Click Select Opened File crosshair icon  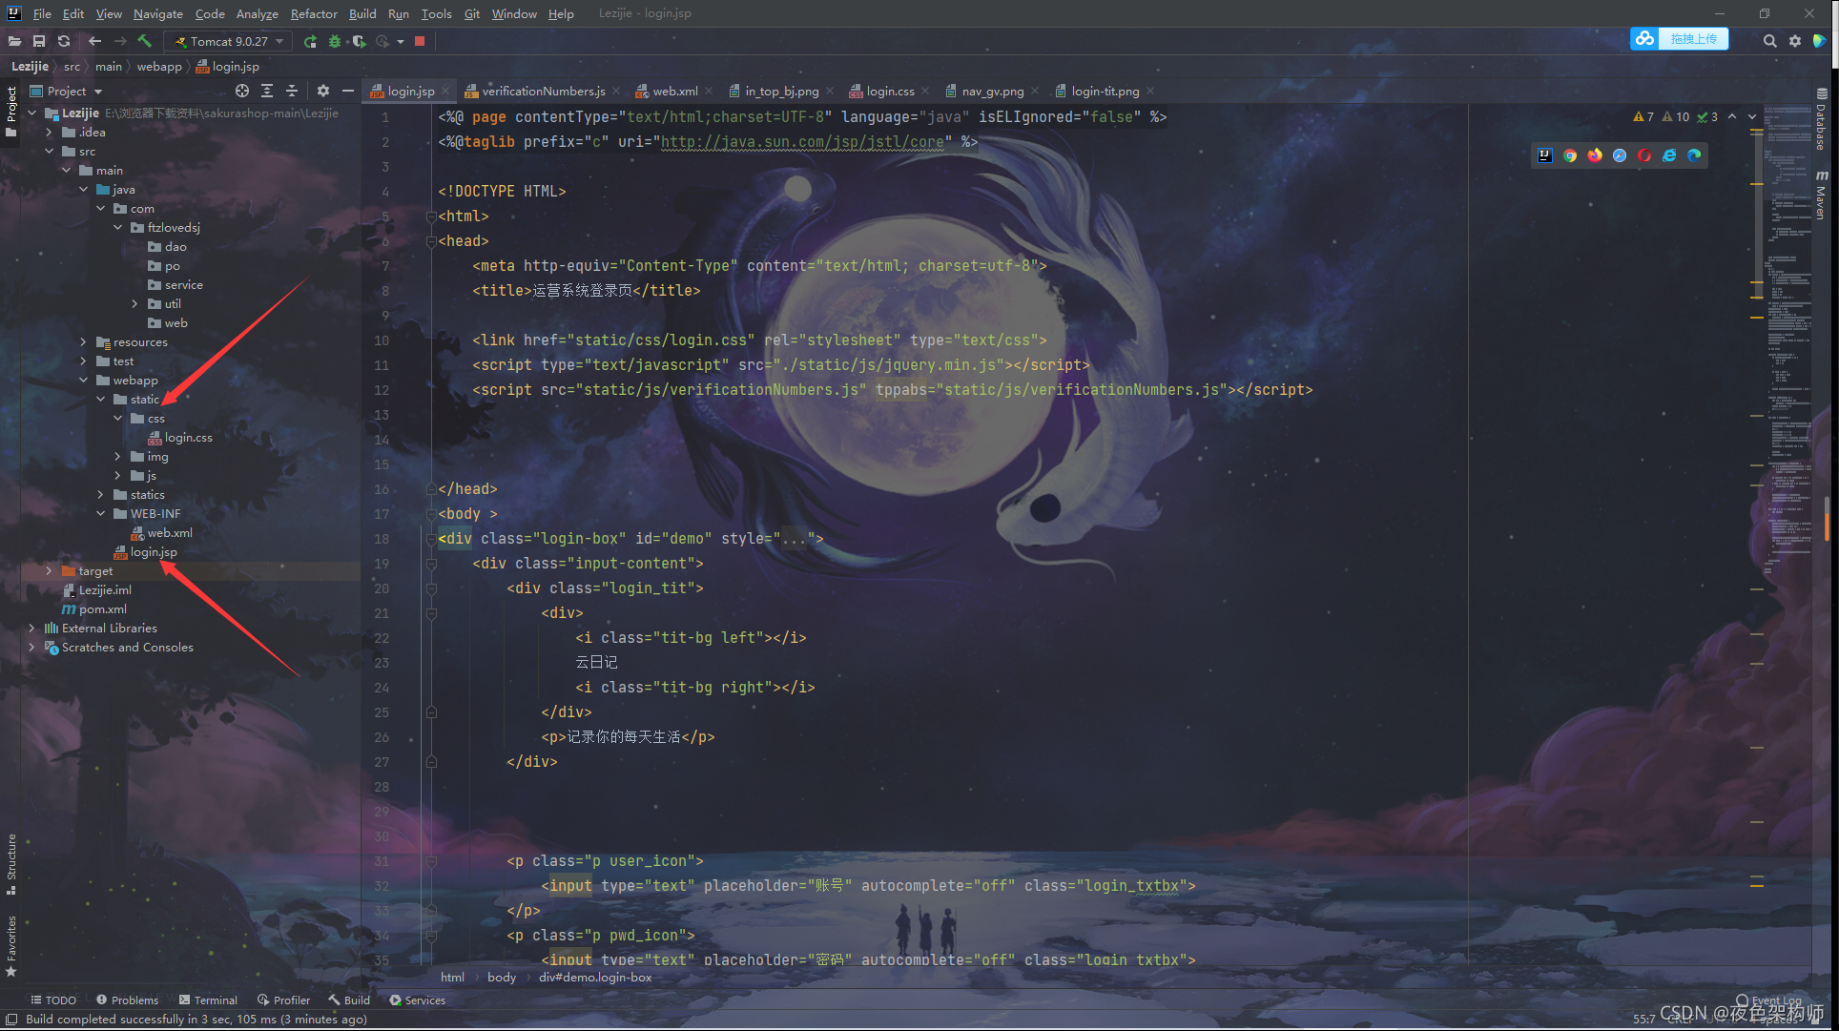(242, 91)
